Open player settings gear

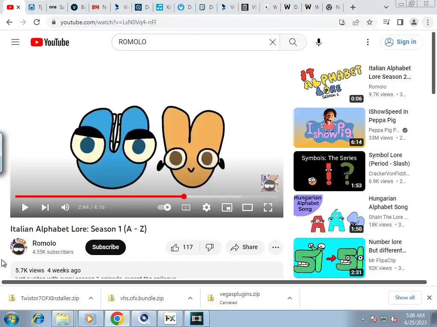pos(207,207)
